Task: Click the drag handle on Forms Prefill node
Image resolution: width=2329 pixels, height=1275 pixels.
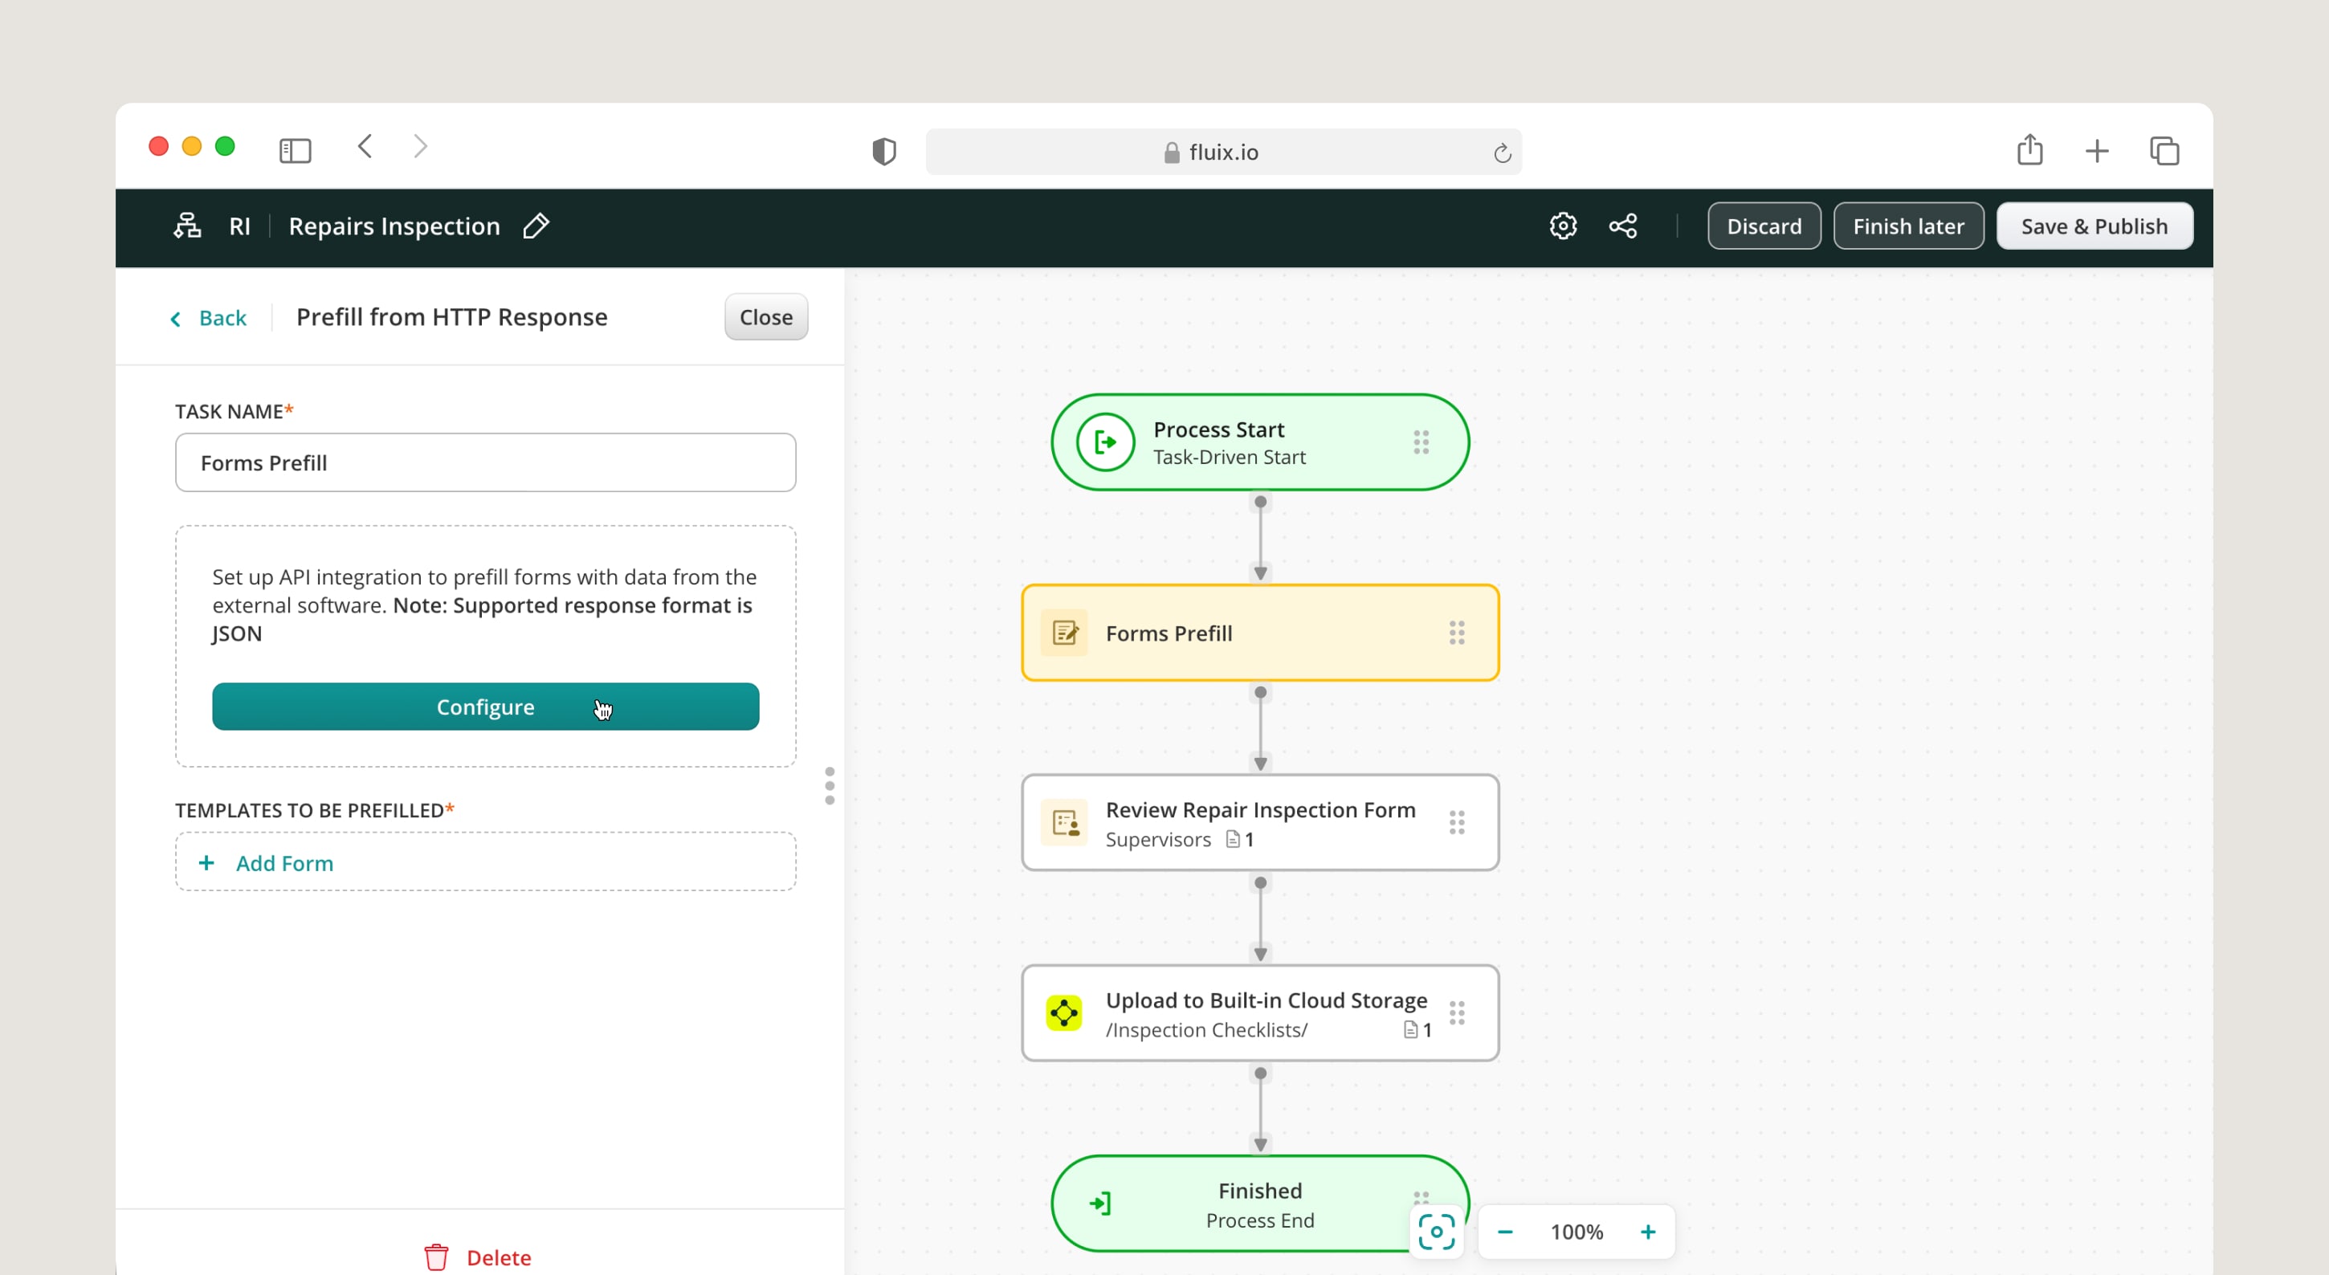Action: click(x=1457, y=633)
